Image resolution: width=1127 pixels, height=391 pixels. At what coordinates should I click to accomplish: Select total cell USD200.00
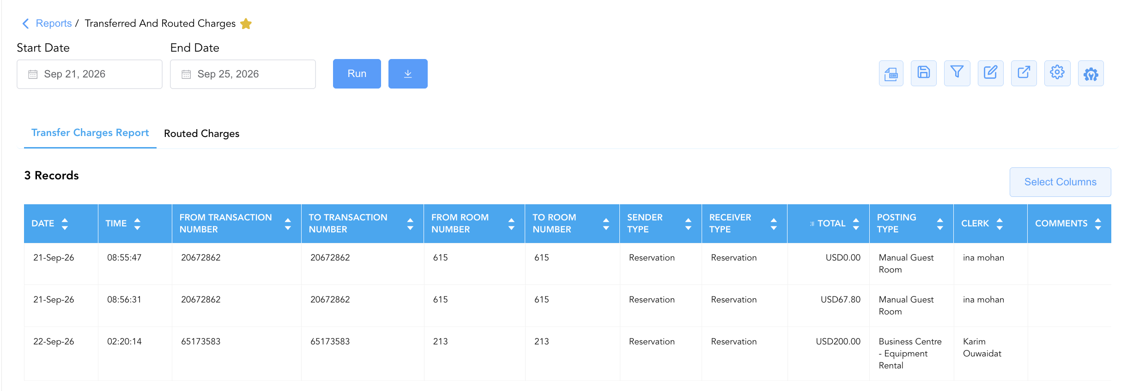pyautogui.click(x=838, y=342)
